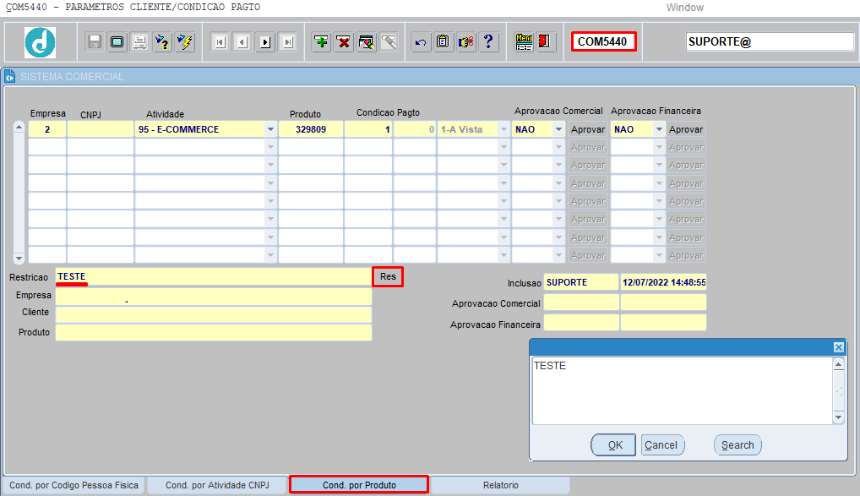The image size is (860, 496).
Task: Click the CNPJ field in first row
Action: coord(101,129)
